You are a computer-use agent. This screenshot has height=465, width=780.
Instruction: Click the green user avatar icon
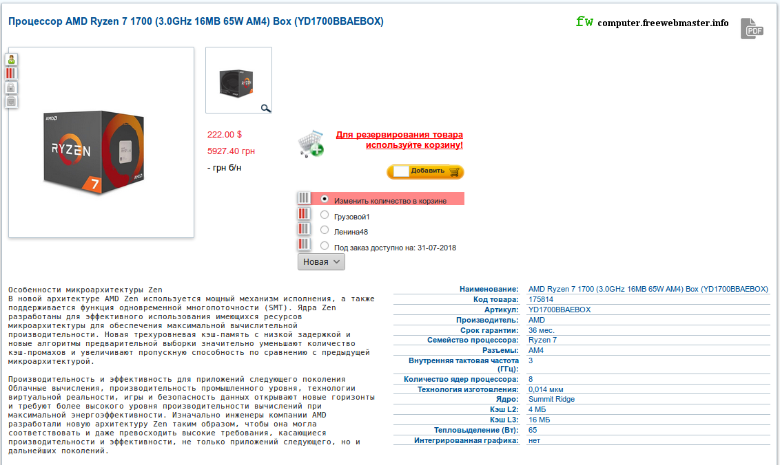coord(11,60)
